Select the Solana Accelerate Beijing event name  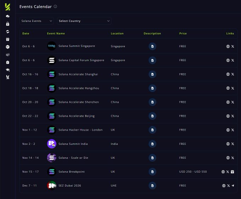(77, 116)
